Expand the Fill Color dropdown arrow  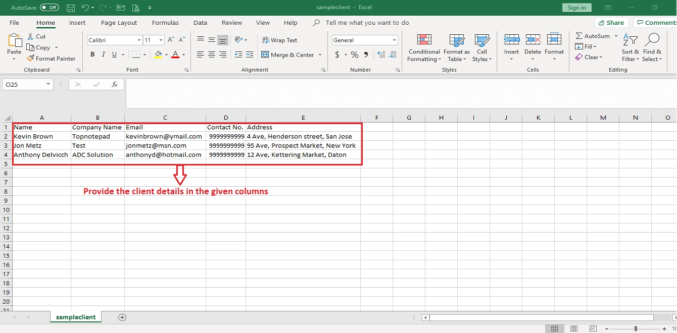point(167,54)
